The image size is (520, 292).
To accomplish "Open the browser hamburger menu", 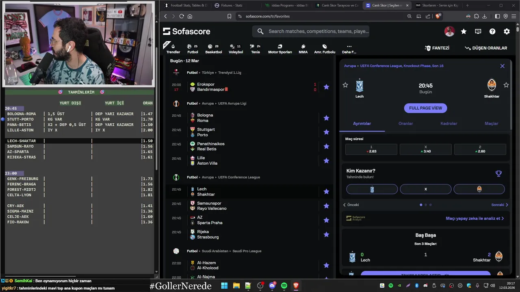I will click(x=513, y=16).
